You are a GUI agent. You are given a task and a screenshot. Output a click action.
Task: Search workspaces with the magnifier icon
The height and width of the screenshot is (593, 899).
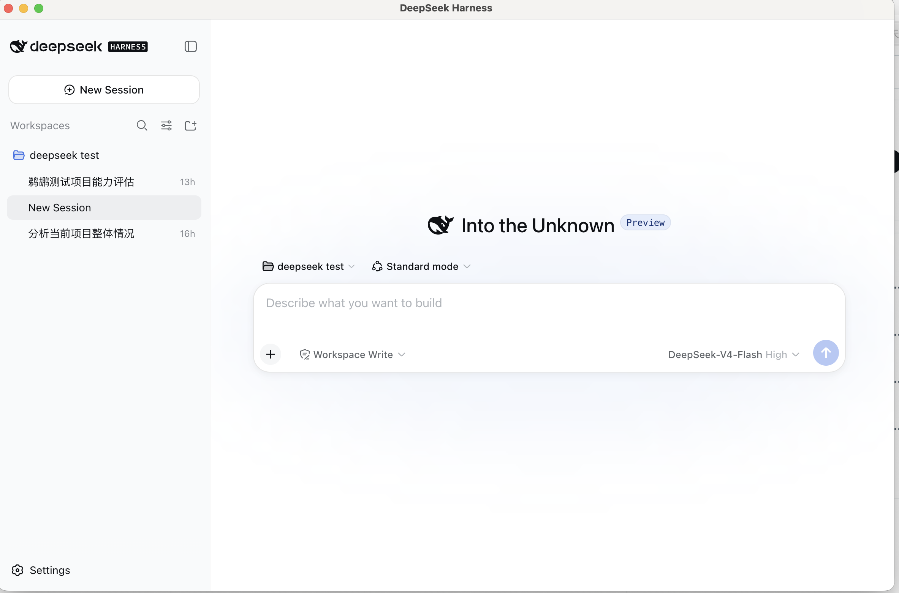tap(142, 125)
